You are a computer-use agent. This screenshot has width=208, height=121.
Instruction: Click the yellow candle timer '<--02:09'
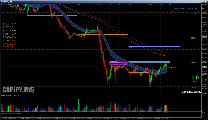[x=172, y=68]
